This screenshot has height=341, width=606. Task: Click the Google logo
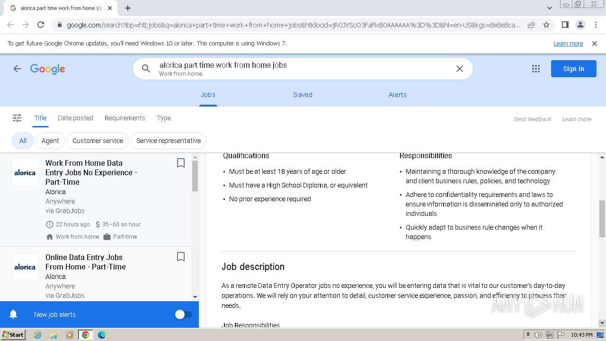click(47, 69)
